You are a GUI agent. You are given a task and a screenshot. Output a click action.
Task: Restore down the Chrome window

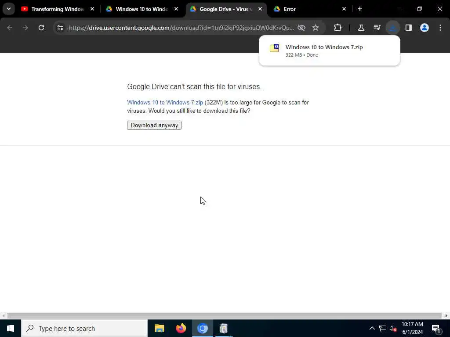[x=420, y=9]
